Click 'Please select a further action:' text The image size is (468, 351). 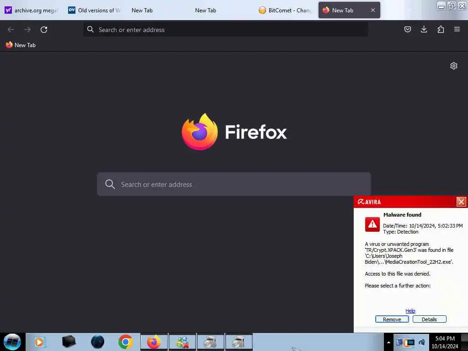click(x=398, y=286)
